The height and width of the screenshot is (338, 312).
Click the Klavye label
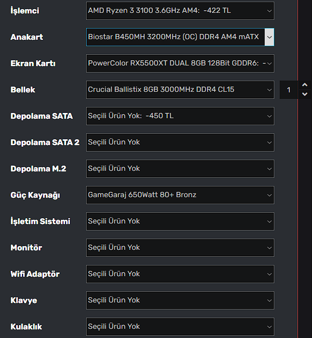coord(24,301)
